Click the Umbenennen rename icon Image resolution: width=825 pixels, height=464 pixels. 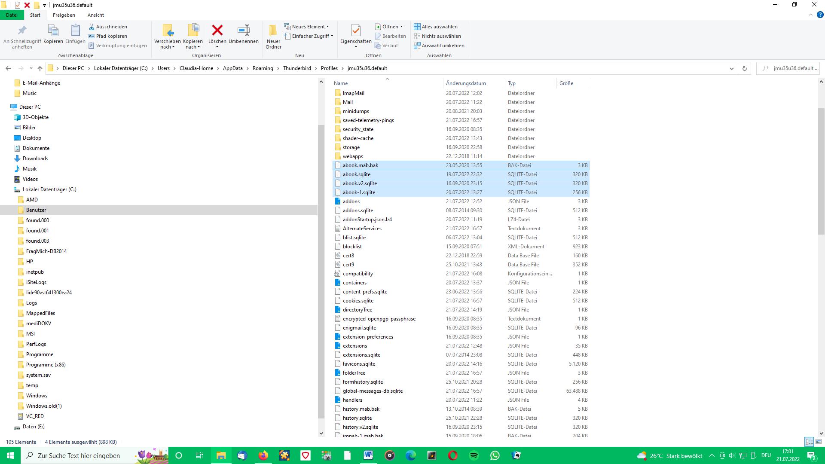coord(244,31)
